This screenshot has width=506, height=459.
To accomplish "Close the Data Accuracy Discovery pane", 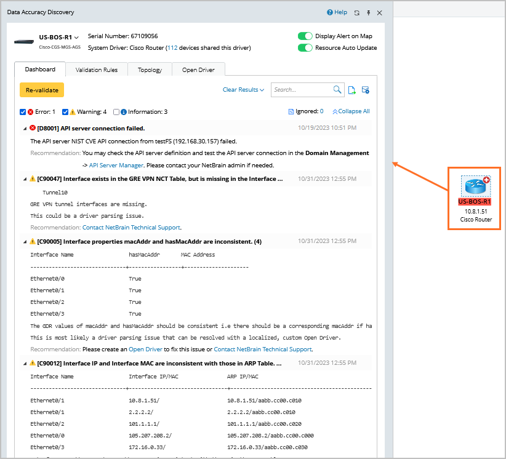I will click(379, 13).
